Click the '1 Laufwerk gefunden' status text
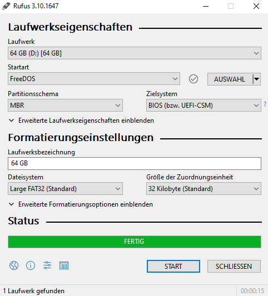Image resolution: width=268 pixels, height=296 pixels. tap(34, 291)
